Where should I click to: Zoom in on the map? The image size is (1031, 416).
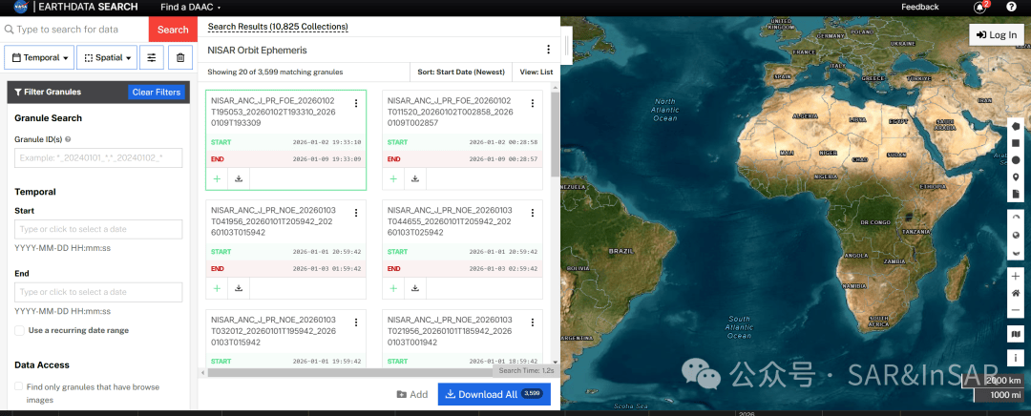tap(1016, 276)
